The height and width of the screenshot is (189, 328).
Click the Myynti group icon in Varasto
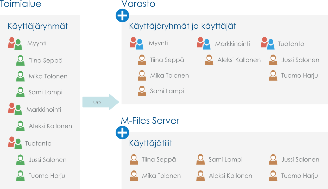tap(136, 43)
